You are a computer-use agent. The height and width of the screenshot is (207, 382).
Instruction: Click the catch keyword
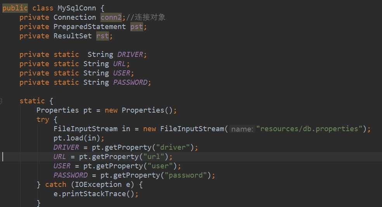point(55,185)
